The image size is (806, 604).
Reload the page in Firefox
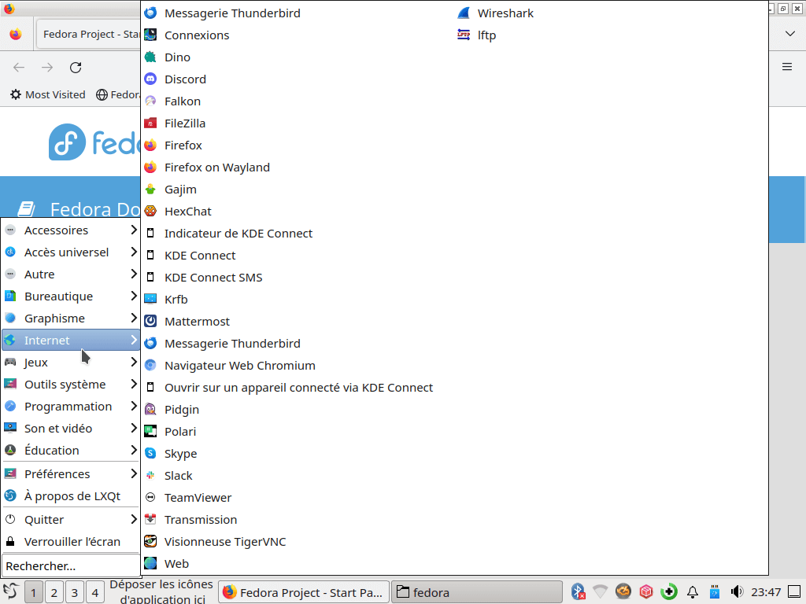point(76,68)
